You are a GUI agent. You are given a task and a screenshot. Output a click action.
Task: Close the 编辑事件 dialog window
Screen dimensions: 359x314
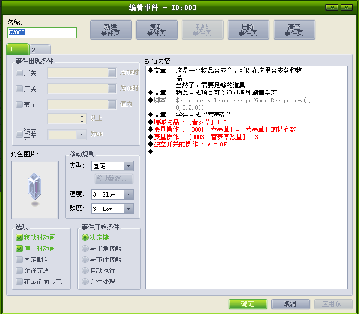[x=346, y=7]
